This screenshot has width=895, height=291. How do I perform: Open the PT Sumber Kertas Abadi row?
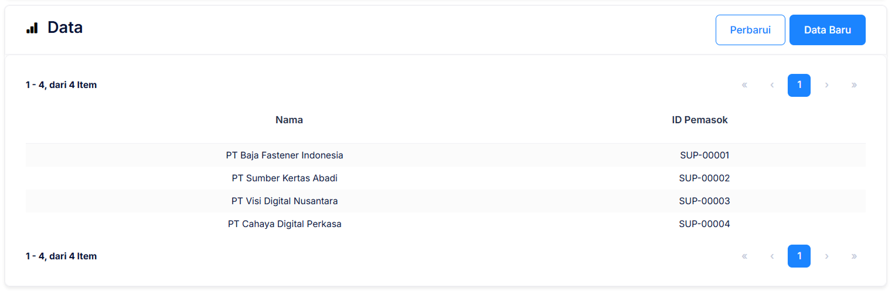click(284, 178)
